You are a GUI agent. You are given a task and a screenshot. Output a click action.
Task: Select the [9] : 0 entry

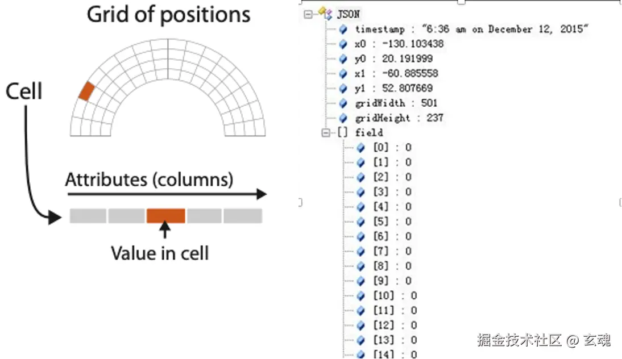392,281
